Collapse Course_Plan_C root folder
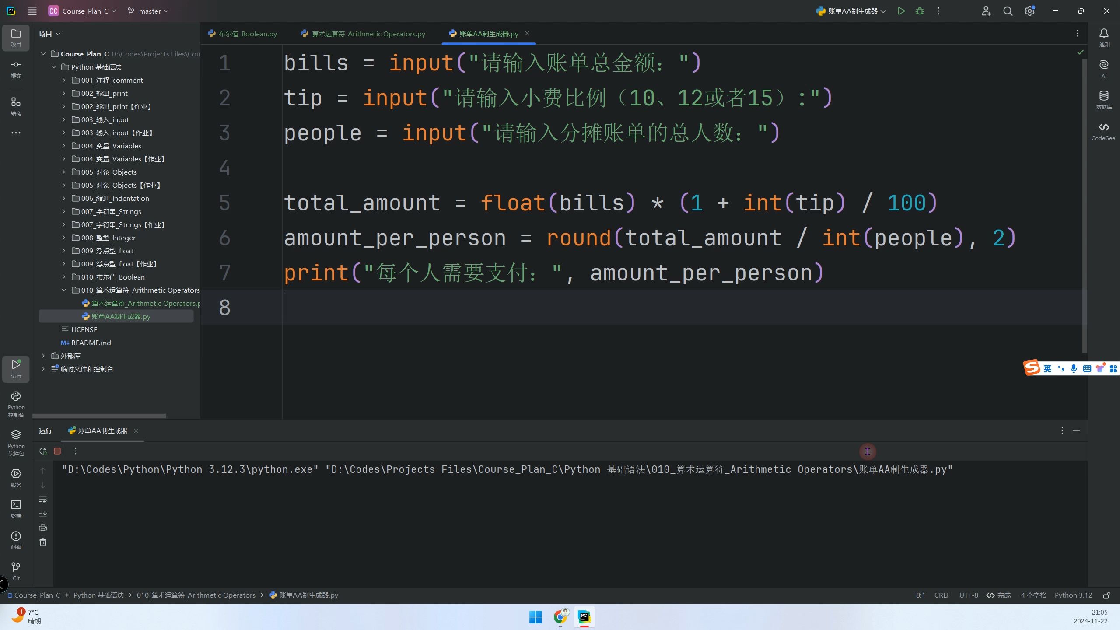Image resolution: width=1120 pixels, height=630 pixels. pyautogui.click(x=43, y=54)
